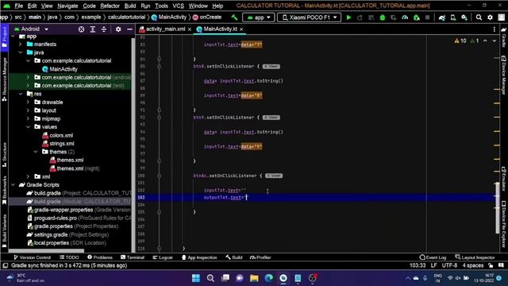Click the Profile app icon
Screen dimensions: 508x286
point(405,17)
